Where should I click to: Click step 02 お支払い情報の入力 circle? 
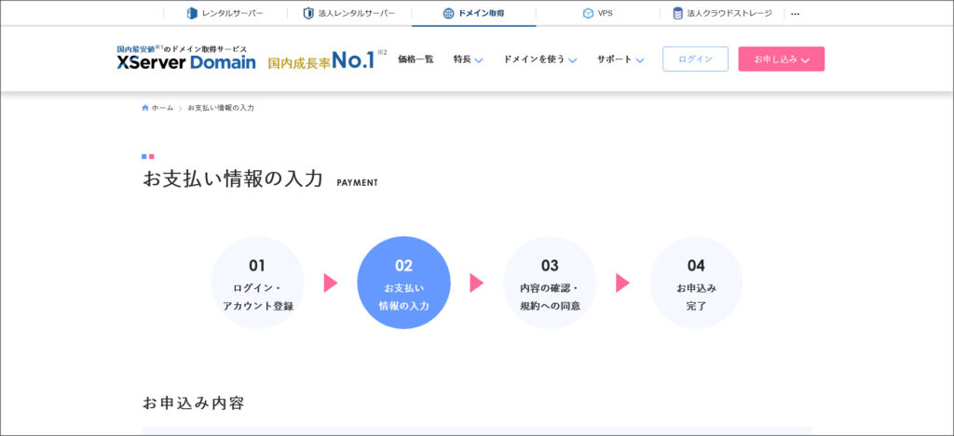tap(404, 283)
